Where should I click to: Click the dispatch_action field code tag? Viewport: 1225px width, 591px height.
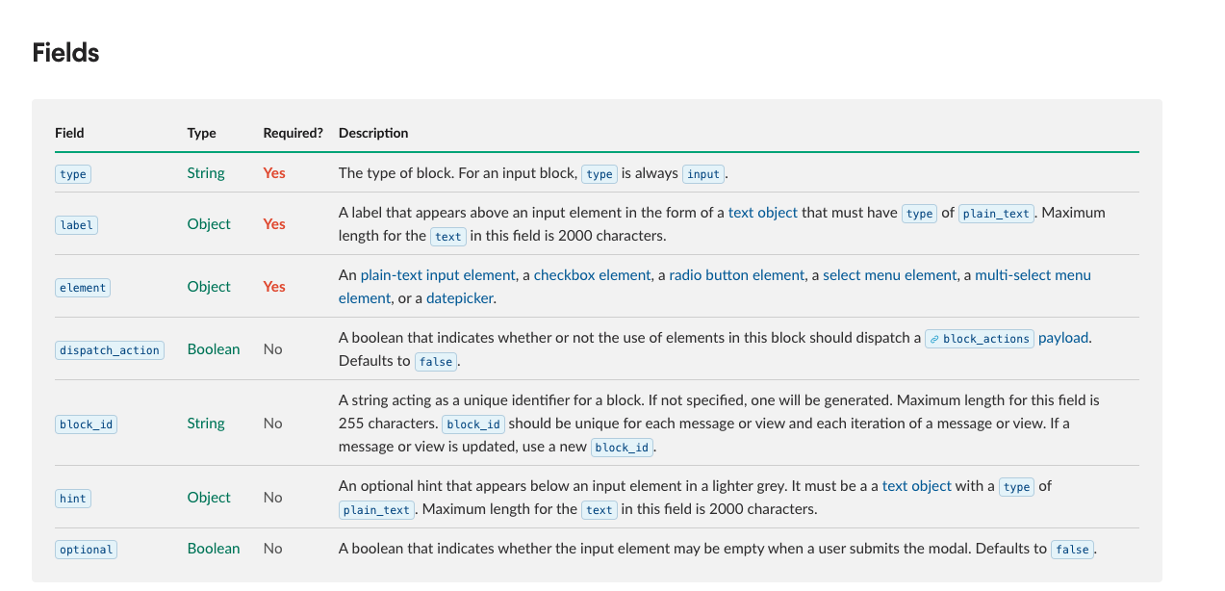[110, 349]
